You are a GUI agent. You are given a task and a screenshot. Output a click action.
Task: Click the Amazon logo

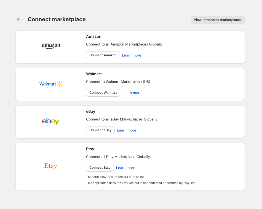(x=51, y=46)
